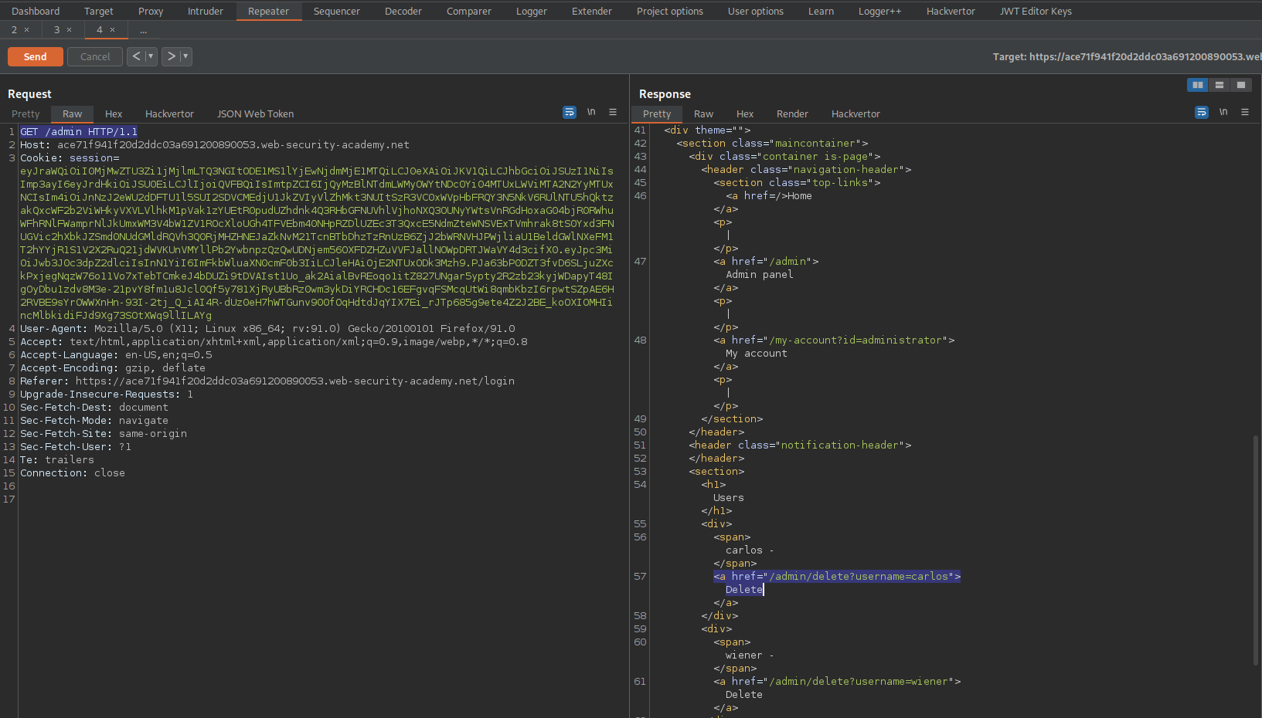
Task: Click the delete?username=carlos href in response
Action: [x=837, y=576]
